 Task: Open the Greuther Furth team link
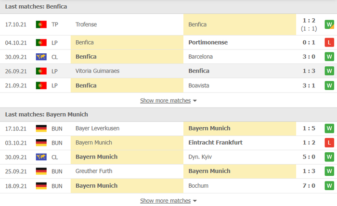[x=94, y=171]
